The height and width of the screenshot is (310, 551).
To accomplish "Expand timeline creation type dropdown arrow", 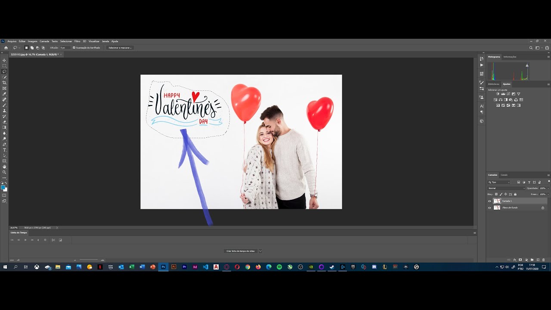I will click(260, 251).
